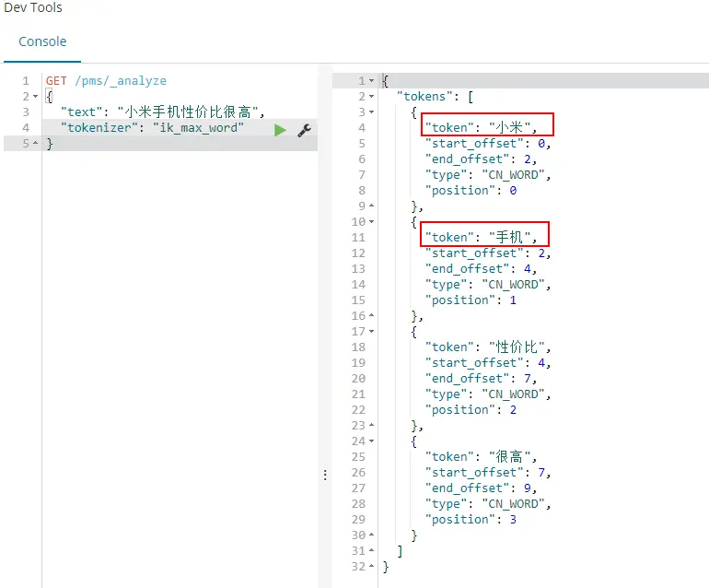Click the Dev Tools page title
709x588 pixels.
(33, 7)
